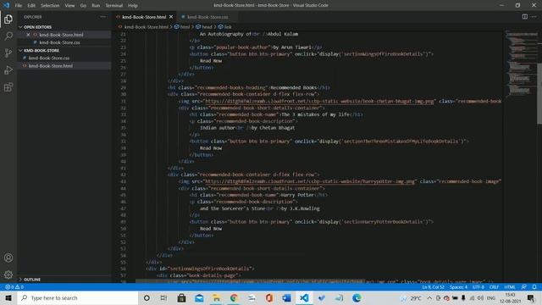Viewport: 542px width, 305px height.
Task: Open the Search view in the activity bar
Action: pos(8,36)
